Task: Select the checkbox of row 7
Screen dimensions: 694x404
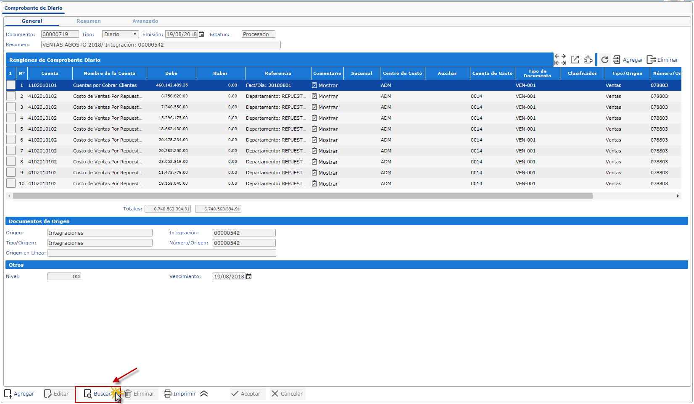Action: (x=11, y=150)
